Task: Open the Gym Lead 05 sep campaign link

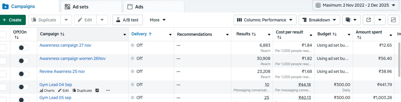Action: 55,98
